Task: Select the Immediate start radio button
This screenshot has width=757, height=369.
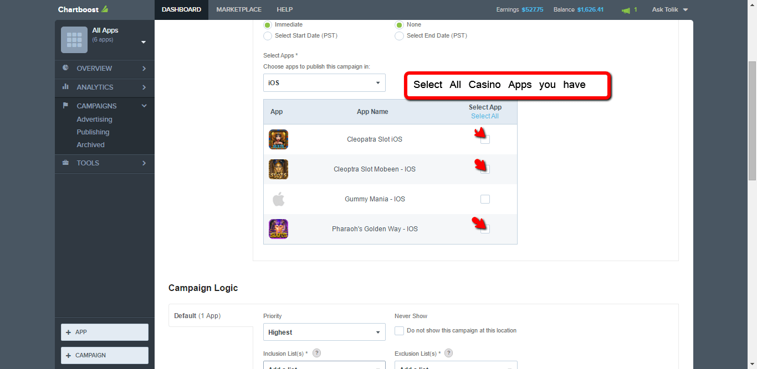Action: [268, 25]
